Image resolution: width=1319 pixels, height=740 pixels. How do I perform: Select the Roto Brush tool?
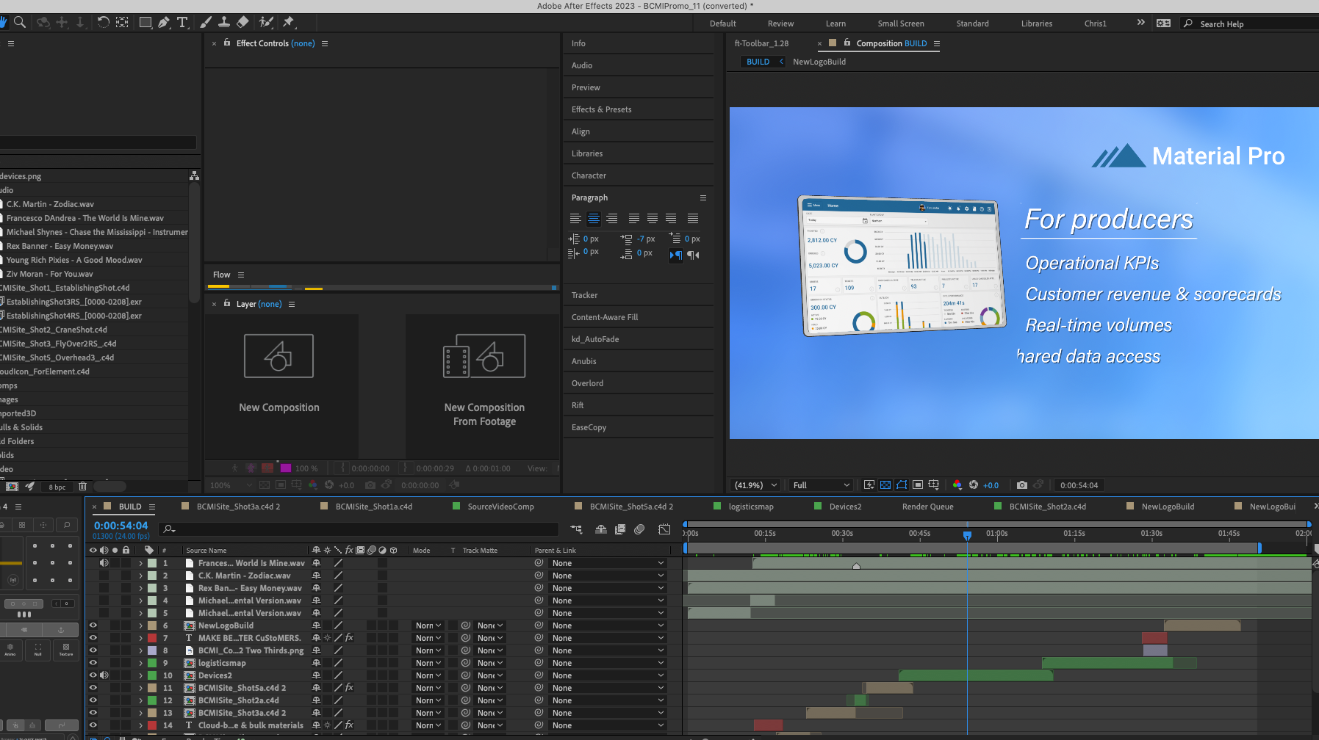(x=266, y=23)
